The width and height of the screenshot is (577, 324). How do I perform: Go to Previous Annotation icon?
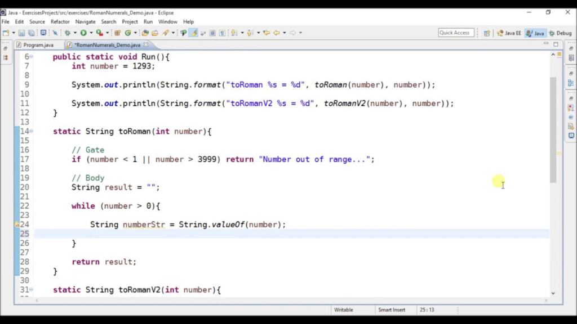click(x=250, y=33)
